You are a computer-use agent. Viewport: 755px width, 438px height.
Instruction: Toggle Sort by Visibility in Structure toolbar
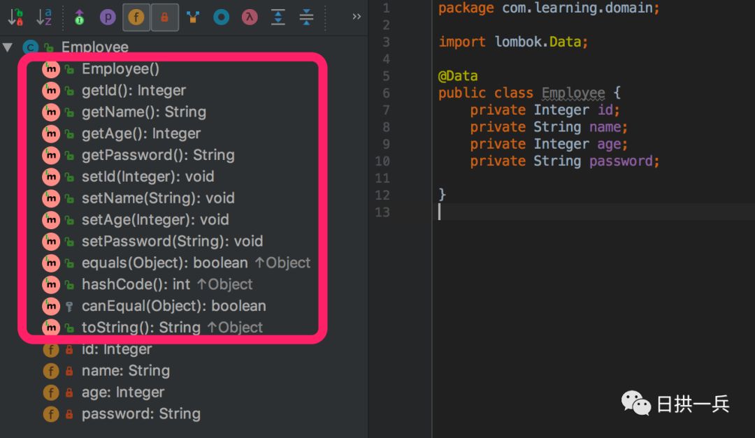click(16, 17)
